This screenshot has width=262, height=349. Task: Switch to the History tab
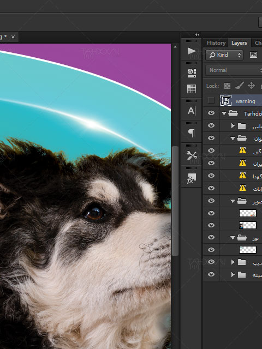click(x=216, y=43)
